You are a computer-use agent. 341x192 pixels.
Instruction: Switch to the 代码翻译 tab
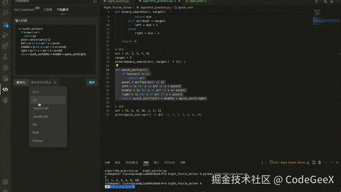(x=62, y=10)
